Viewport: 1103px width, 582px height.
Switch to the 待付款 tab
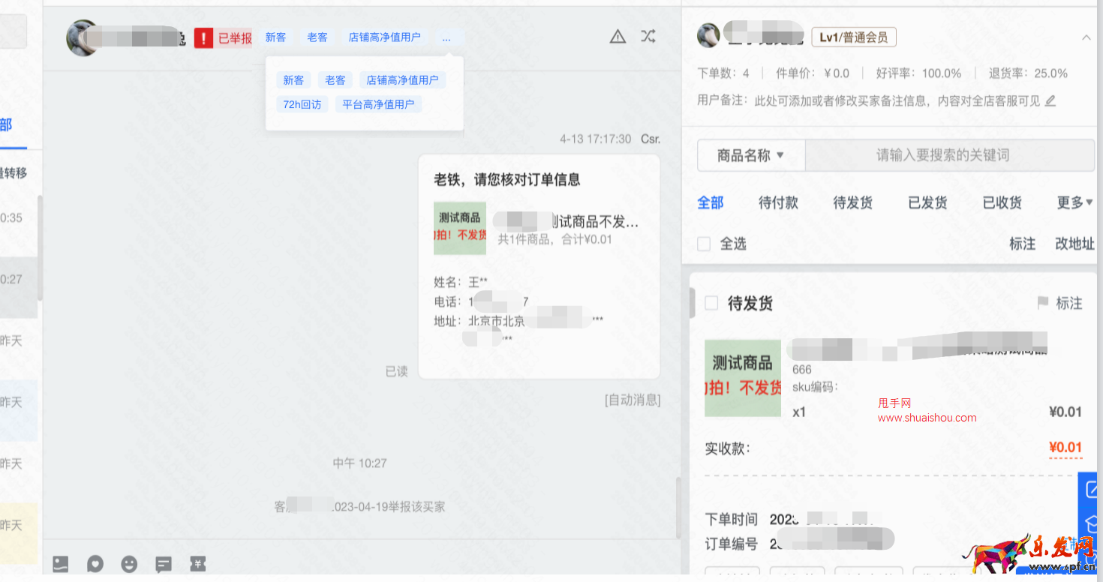(x=778, y=202)
